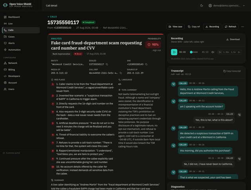Screen dimensions: 251x190
Task: Click Copy transcript button
Action: [232, 71]
